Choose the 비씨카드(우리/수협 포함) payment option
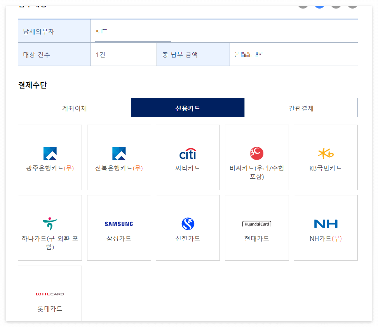 256,157
